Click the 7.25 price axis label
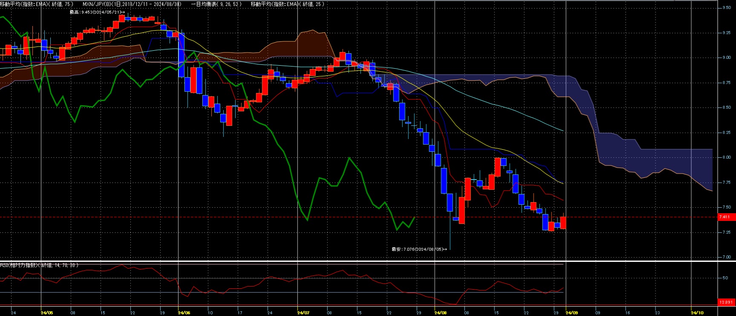The height and width of the screenshot is (316, 736). pos(726,232)
